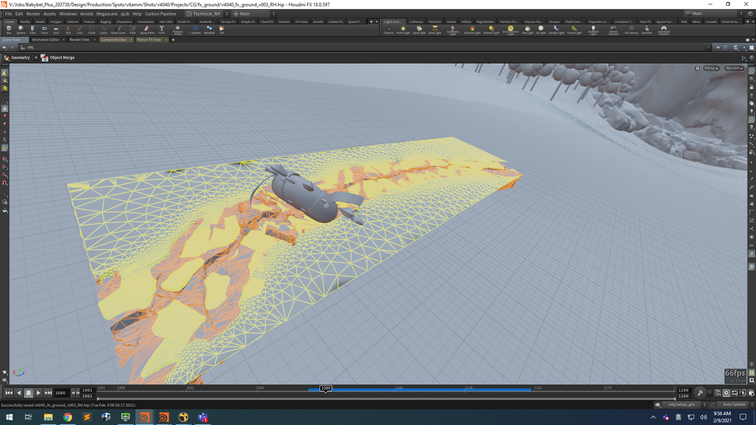This screenshot has width=756, height=425.
Task: Create a Metaball from the shelf
Action: 209,30
